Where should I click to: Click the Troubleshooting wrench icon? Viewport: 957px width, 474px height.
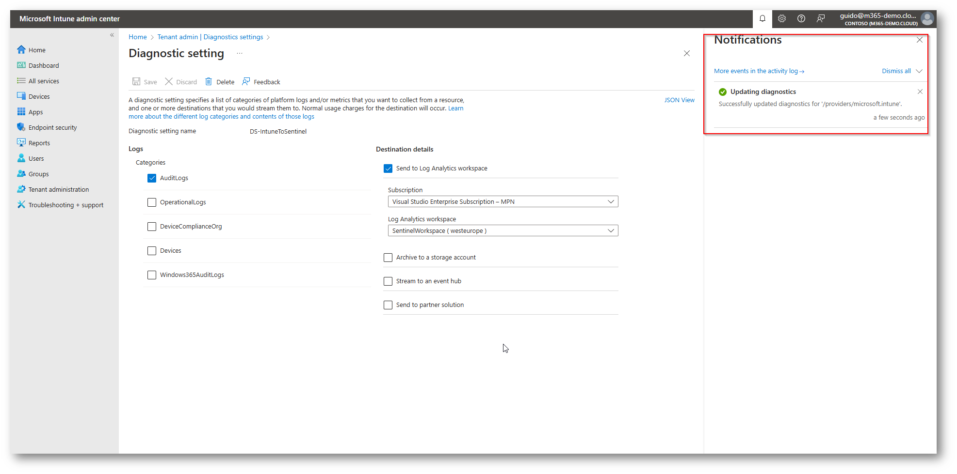pos(21,204)
